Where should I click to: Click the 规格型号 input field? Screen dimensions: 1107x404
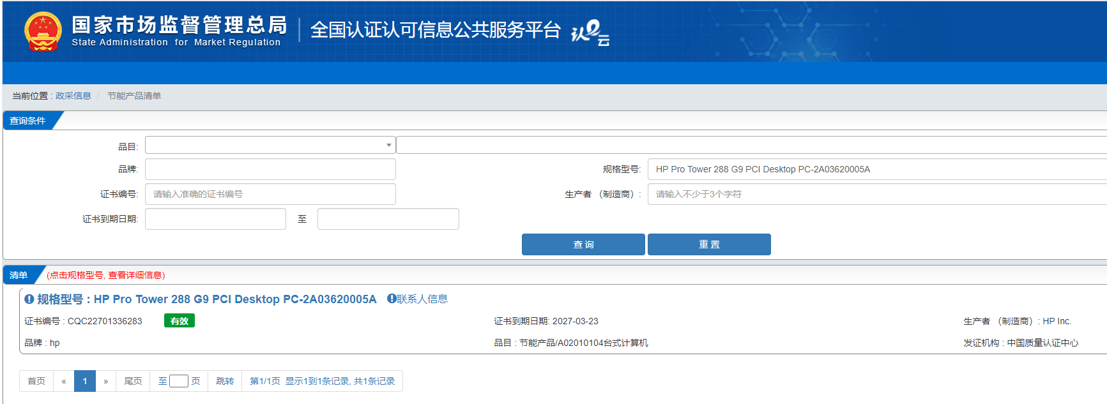pos(877,169)
